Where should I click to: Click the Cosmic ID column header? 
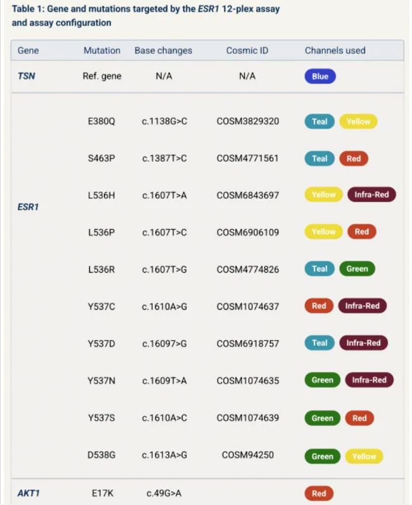click(247, 50)
